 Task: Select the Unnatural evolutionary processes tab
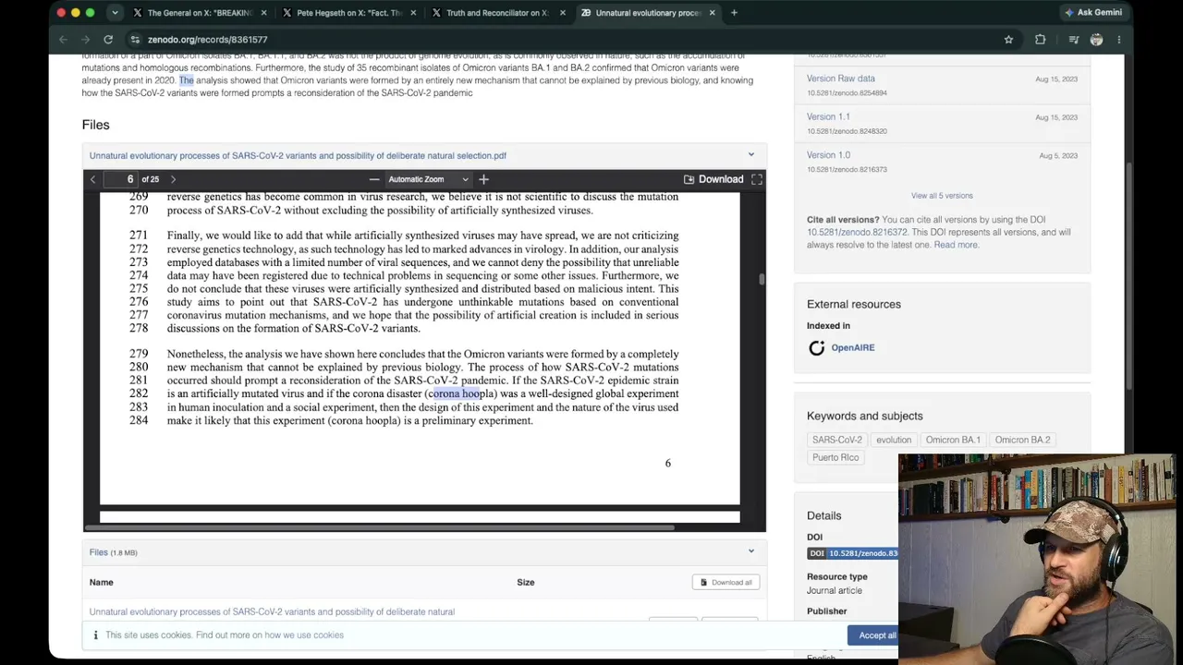coord(647,13)
